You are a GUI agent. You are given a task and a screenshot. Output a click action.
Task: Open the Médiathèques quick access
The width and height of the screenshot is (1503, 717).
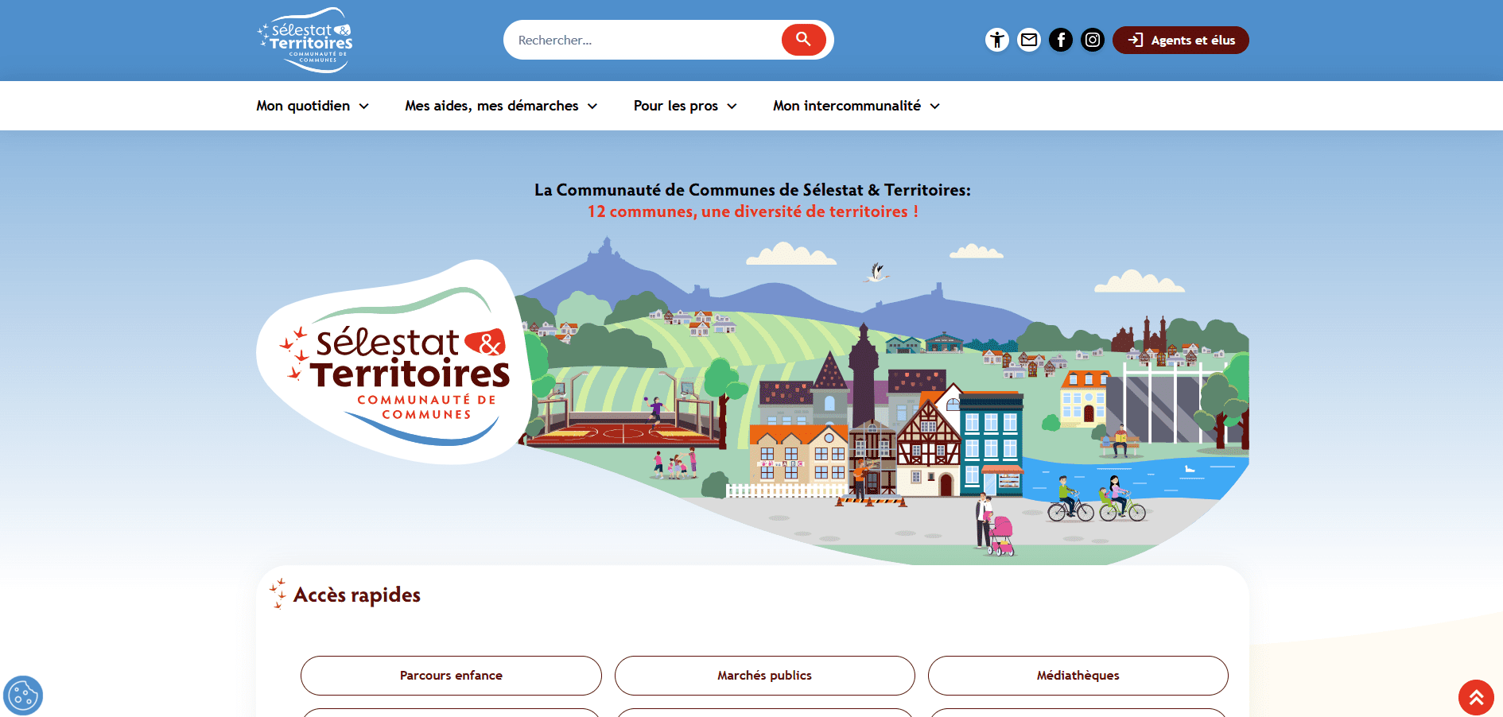pyautogui.click(x=1078, y=675)
